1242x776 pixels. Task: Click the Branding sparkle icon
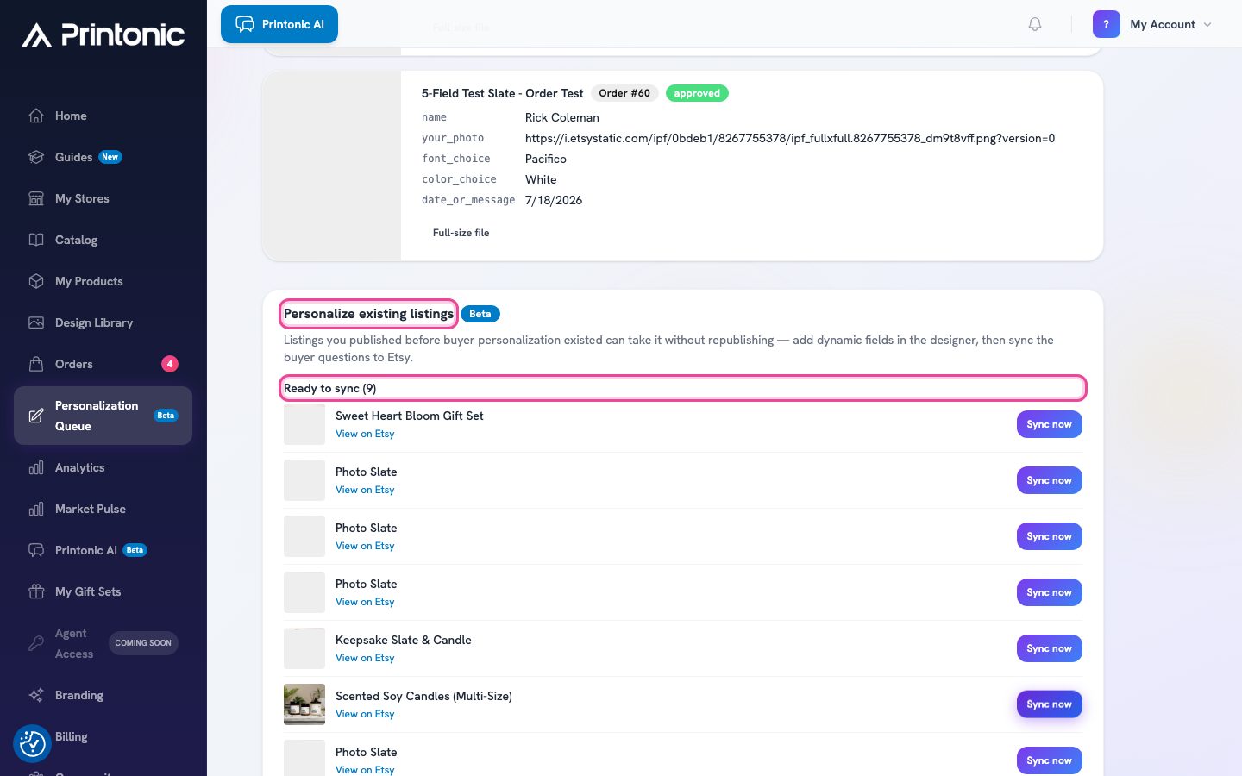pos(36,695)
